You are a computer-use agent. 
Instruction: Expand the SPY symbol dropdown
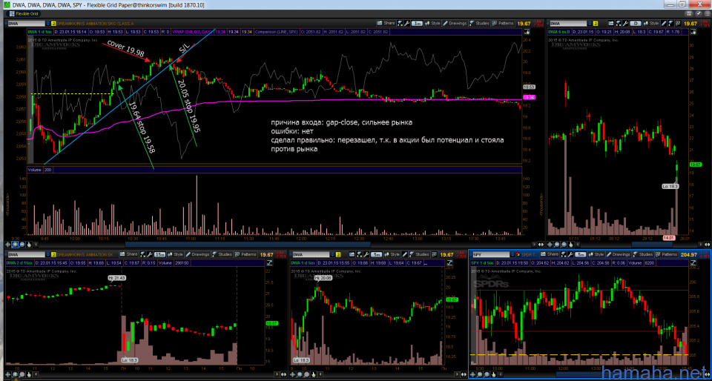click(512, 254)
